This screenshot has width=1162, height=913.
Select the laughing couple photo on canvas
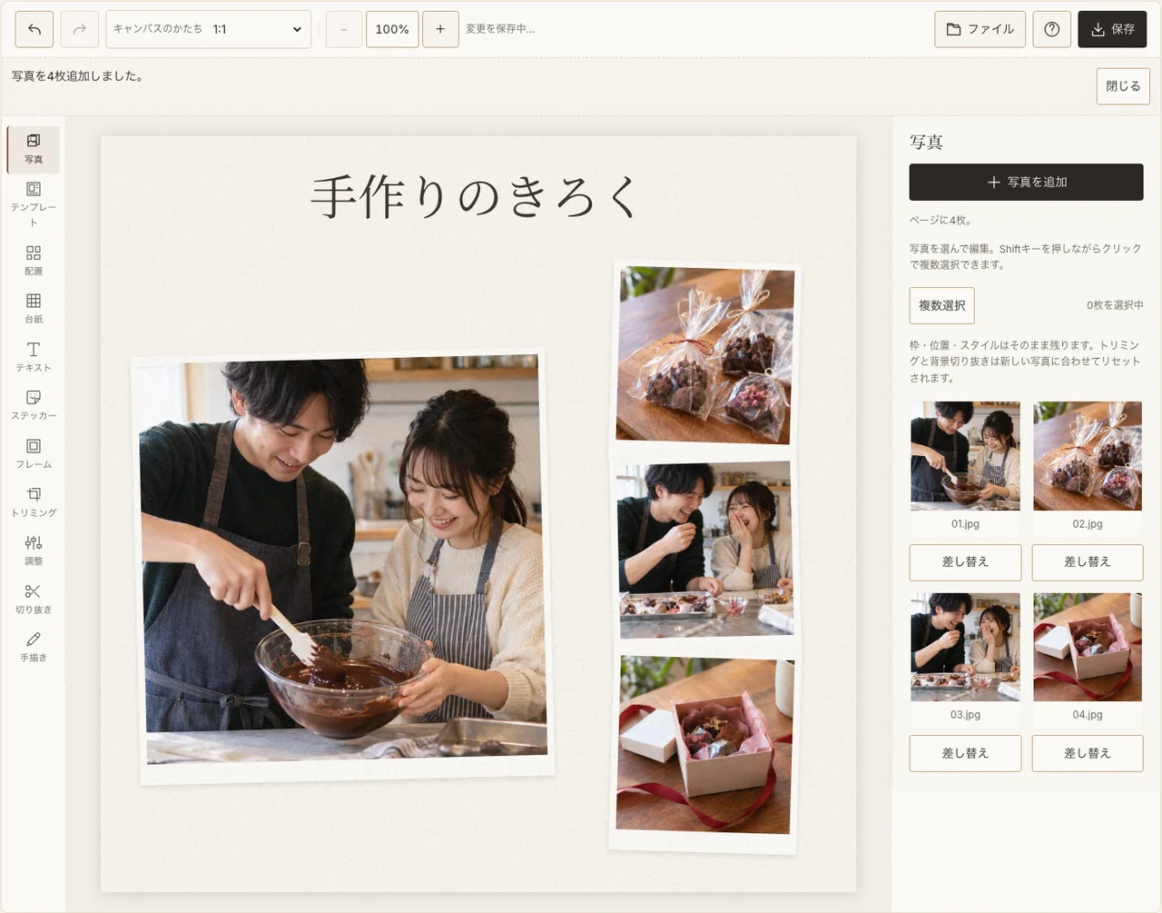point(704,551)
